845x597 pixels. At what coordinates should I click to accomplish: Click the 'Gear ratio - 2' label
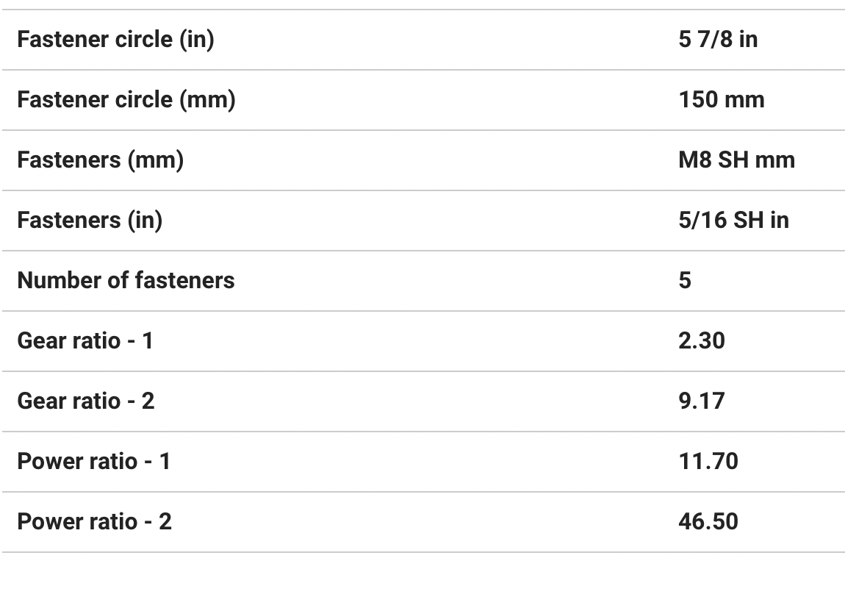coord(86,401)
